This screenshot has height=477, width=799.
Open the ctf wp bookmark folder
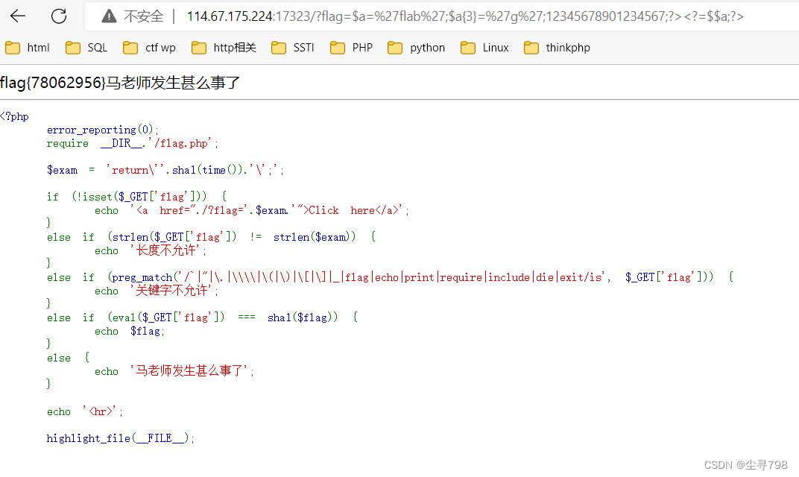pyautogui.click(x=149, y=48)
